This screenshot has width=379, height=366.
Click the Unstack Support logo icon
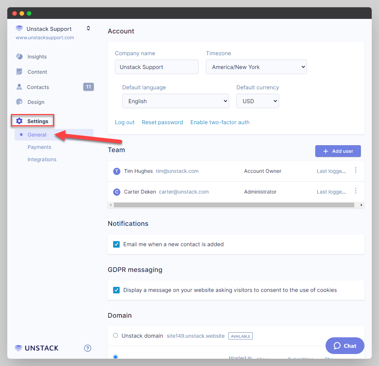[x=19, y=28]
